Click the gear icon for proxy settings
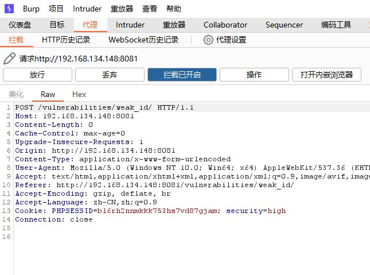 pyautogui.click(x=208, y=40)
